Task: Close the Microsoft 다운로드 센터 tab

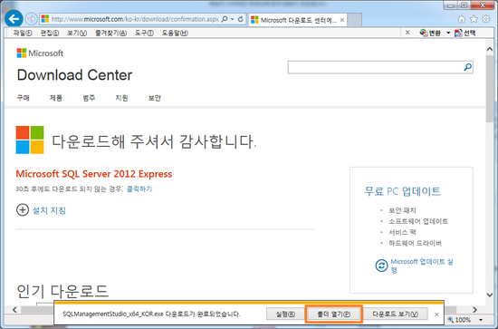Action: click(342, 20)
